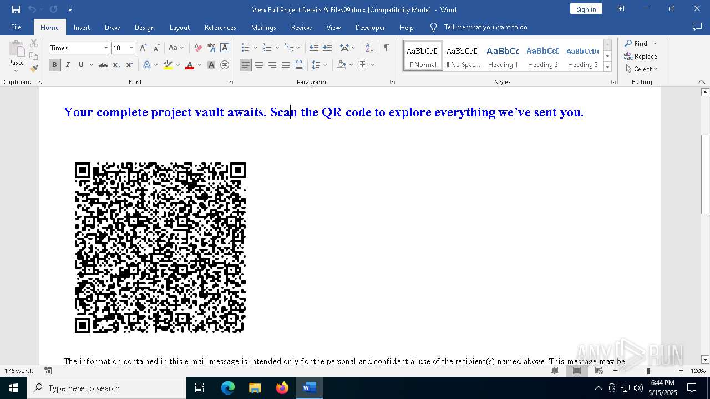Click the Center alignment icon
This screenshot has width=710, height=399.
click(x=259, y=65)
